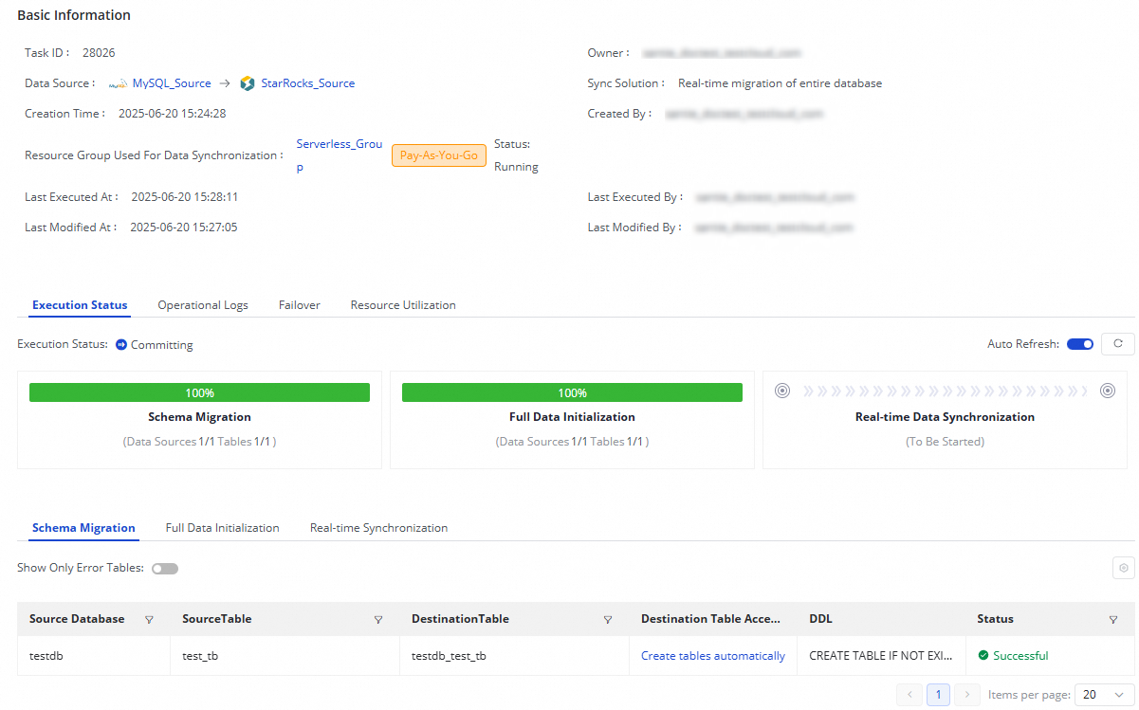This screenshot has width=1139, height=710.
Task: Click the MySQL source icon
Action: point(118,83)
